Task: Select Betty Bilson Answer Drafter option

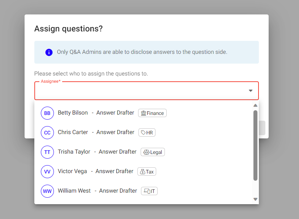Action: click(143, 113)
